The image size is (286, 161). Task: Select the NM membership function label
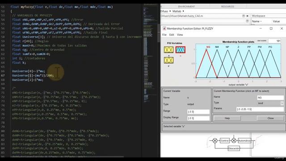(217, 47)
